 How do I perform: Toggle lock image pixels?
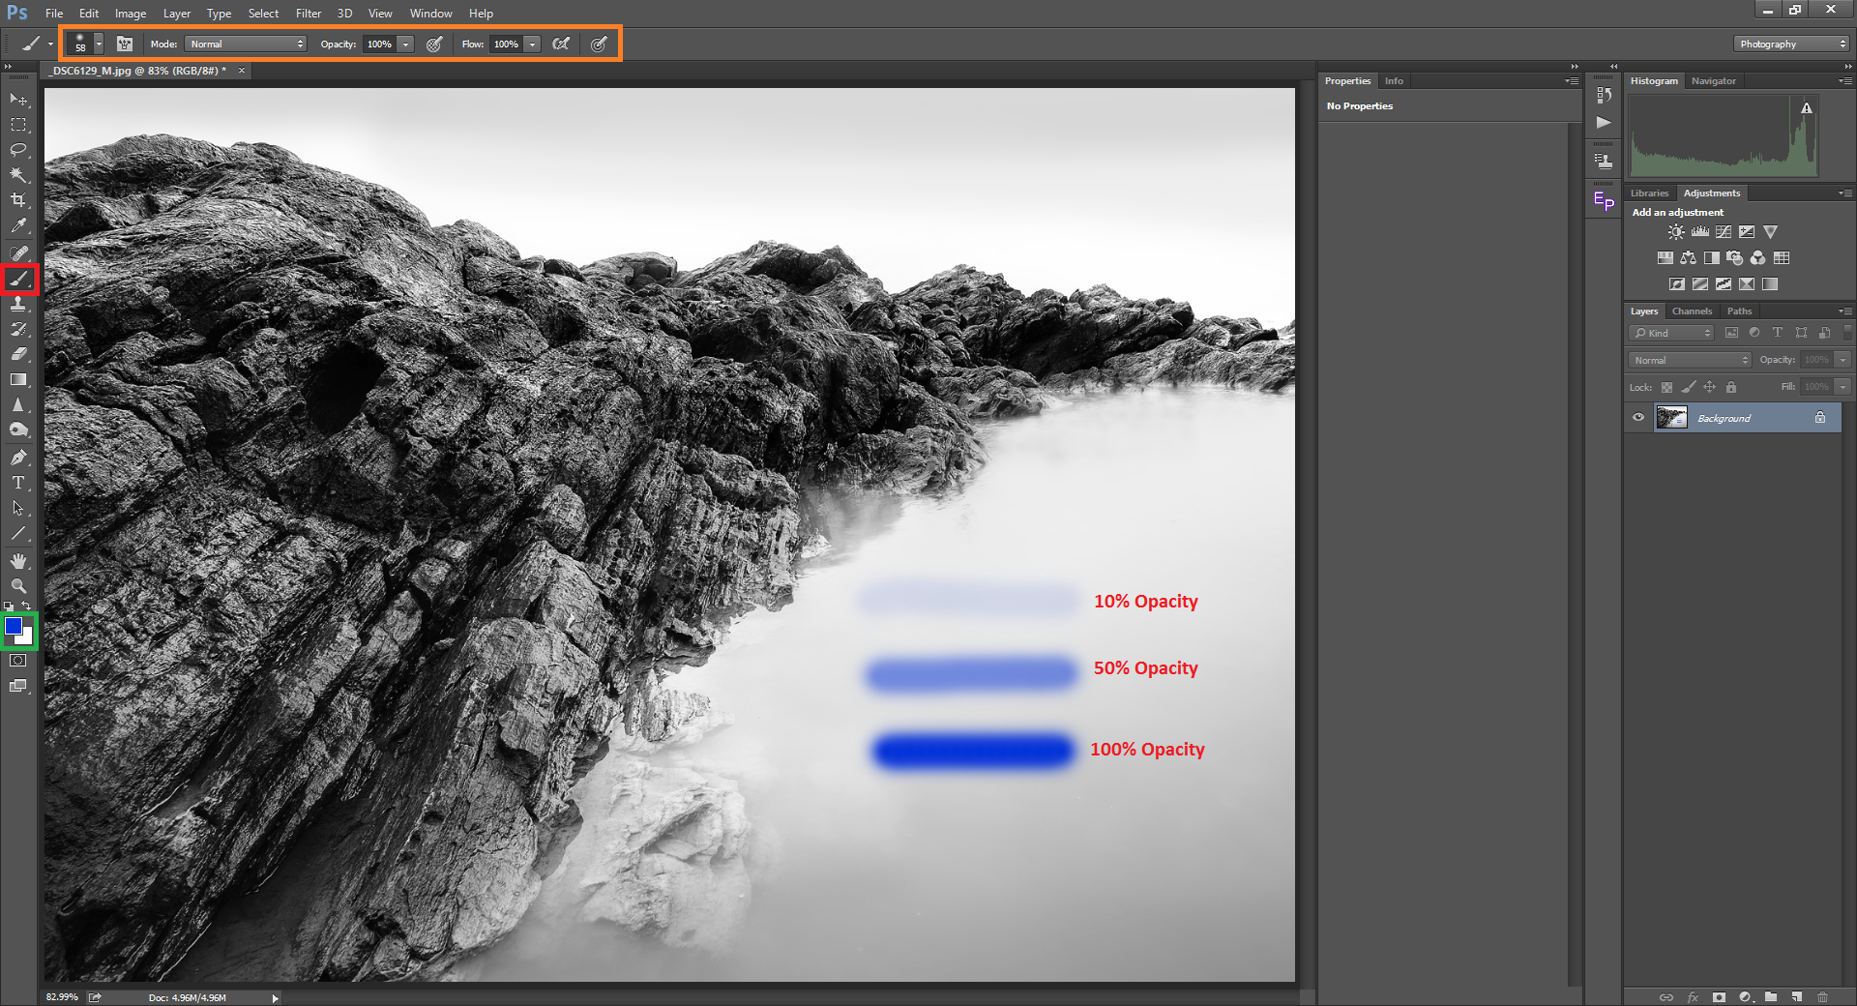pyautogui.click(x=1689, y=387)
